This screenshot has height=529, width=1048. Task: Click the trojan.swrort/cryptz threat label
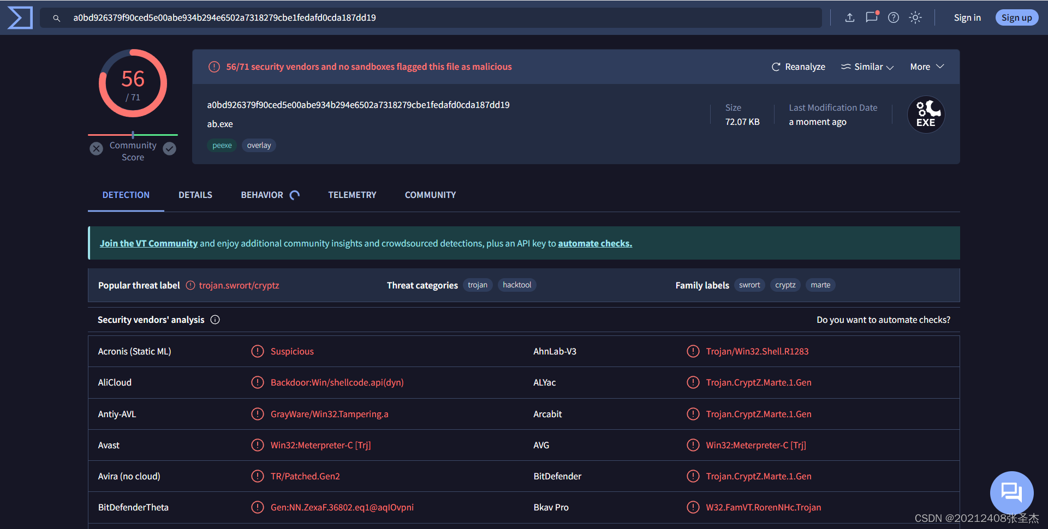pos(239,285)
